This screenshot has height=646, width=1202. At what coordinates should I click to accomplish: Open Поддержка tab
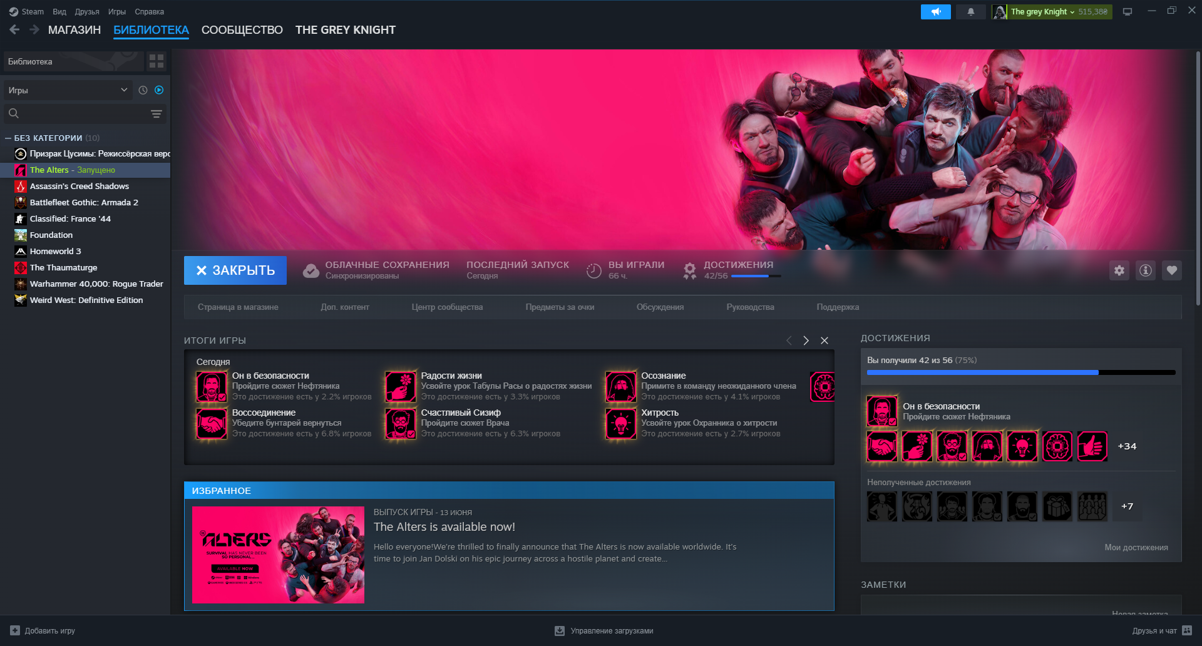[x=838, y=307]
